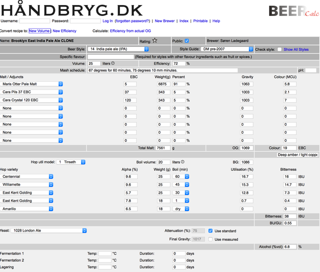Uncheck Use standard attenuation
The height and width of the screenshot is (272, 320).
tap(210, 231)
